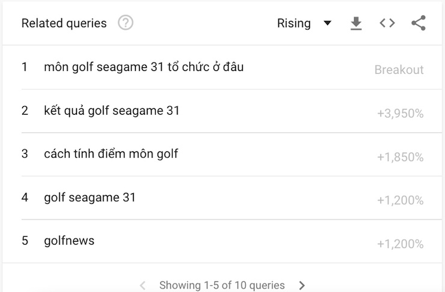Open the embed code icon

click(x=387, y=23)
